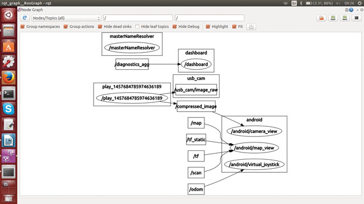This screenshot has height=204, width=364.
Task: Select /play_1457684785974636189 node ellipse
Action: coord(132,98)
